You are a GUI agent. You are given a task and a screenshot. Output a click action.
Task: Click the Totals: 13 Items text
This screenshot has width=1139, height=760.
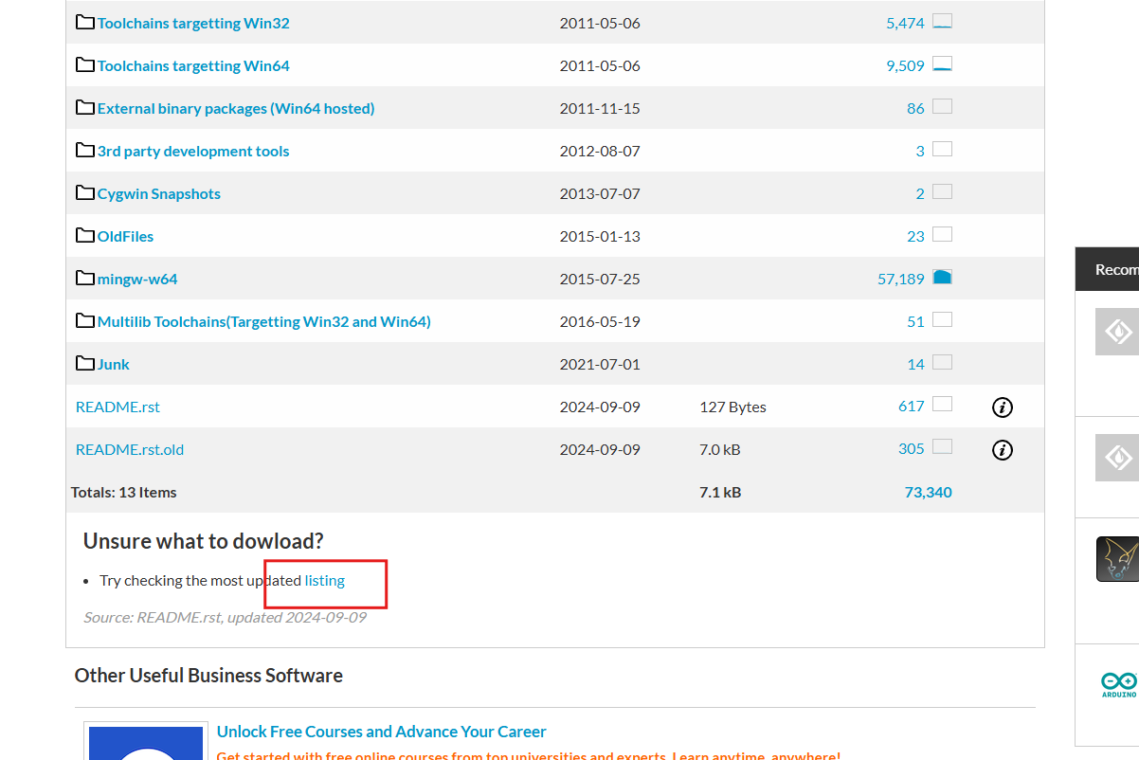tap(124, 492)
